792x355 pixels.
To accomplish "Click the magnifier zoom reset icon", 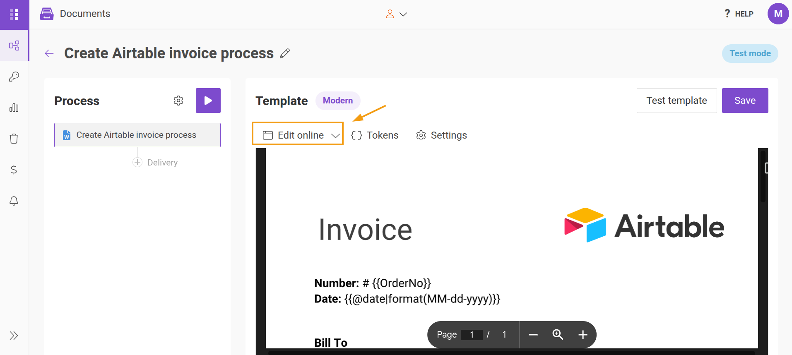I will pyautogui.click(x=558, y=334).
